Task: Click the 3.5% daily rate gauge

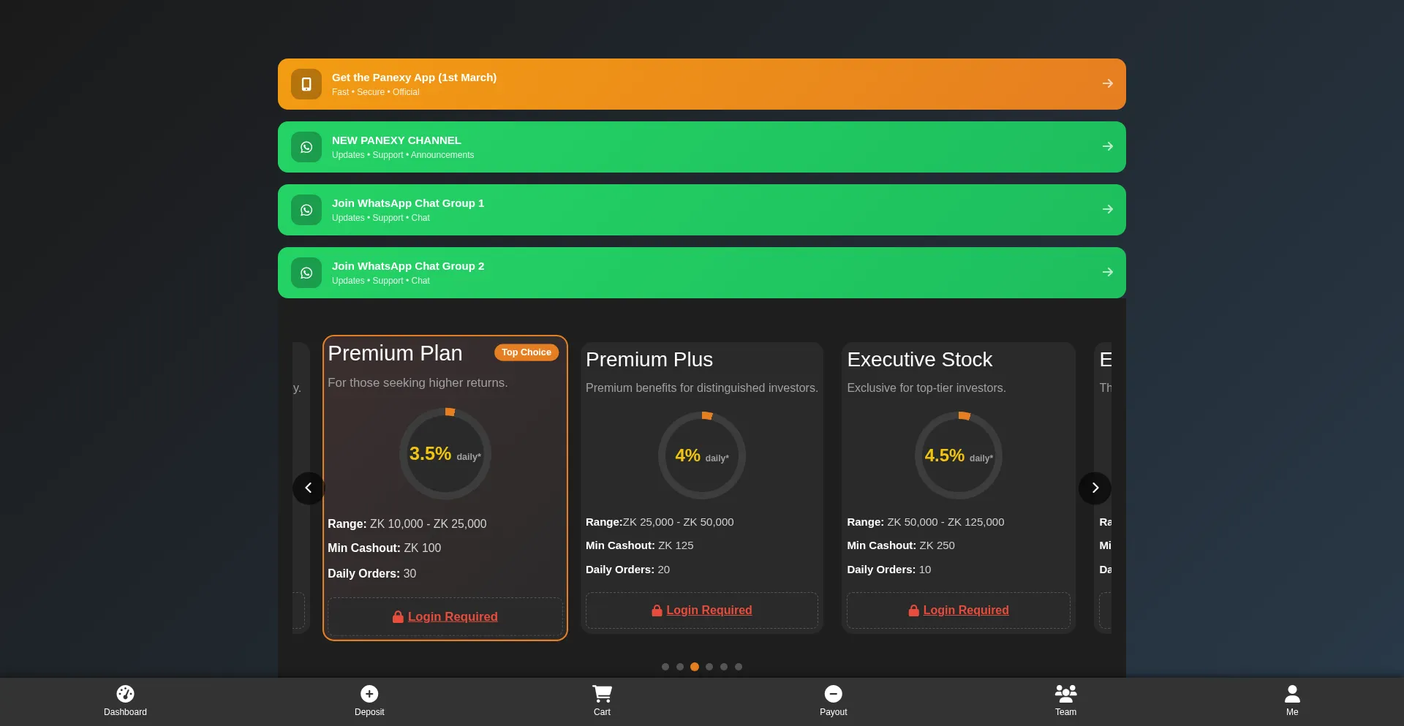Action: (445, 454)
